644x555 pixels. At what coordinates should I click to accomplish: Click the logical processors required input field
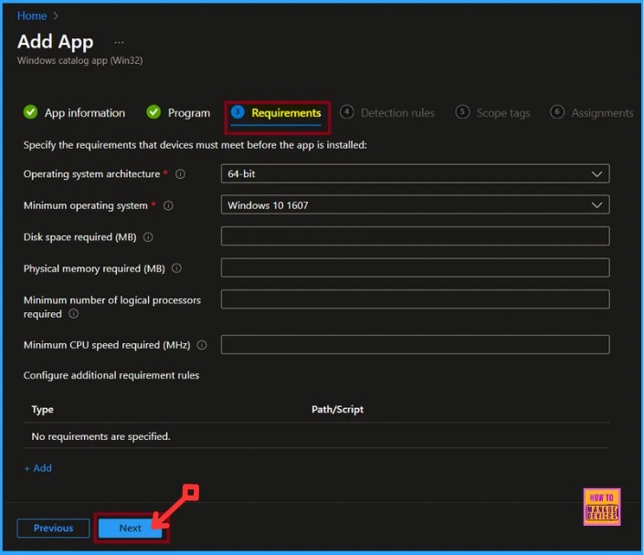pos(416,299)
